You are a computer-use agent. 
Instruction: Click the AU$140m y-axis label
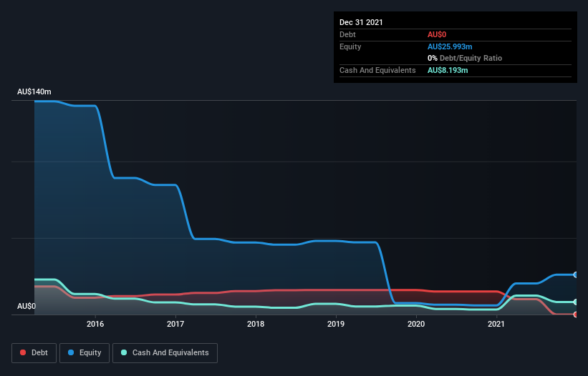click(x=34, y=91)
